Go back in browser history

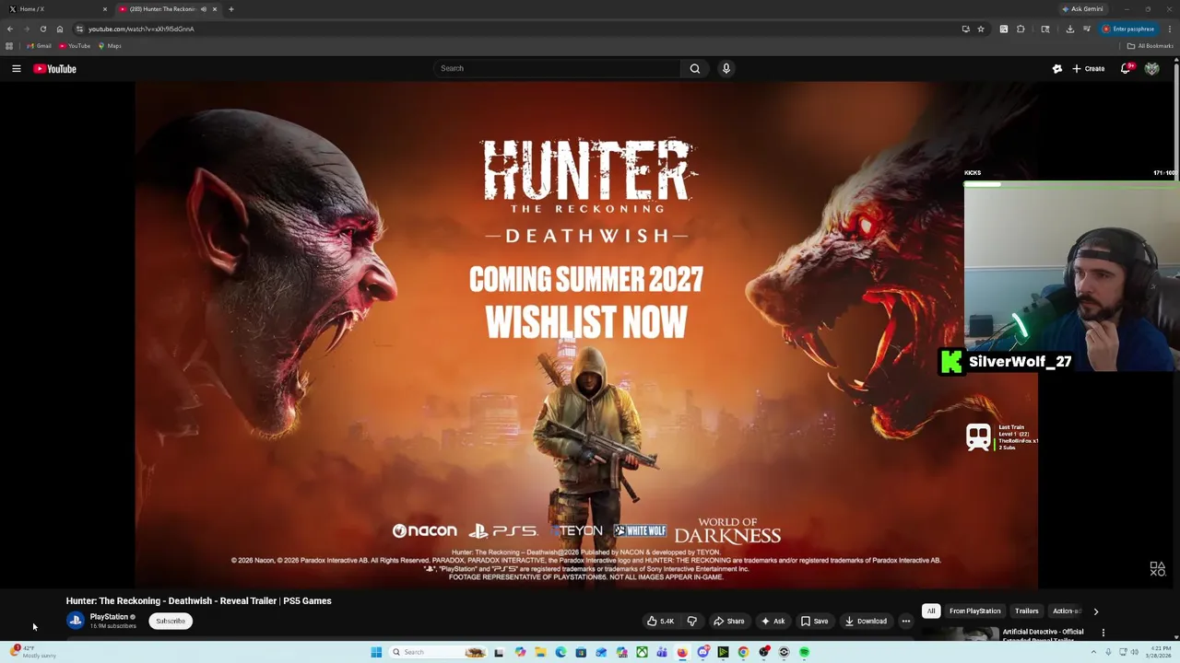tap(10, 29)
